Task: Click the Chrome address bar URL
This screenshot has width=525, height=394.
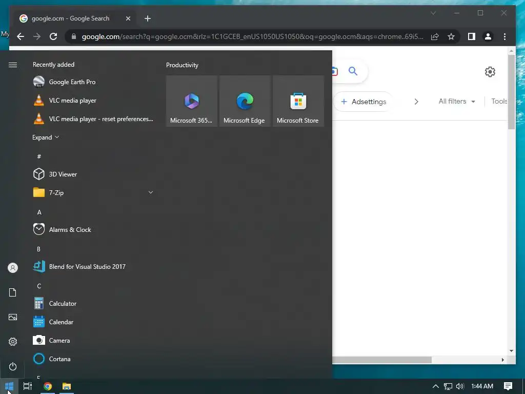Action: tap(252, 36)
